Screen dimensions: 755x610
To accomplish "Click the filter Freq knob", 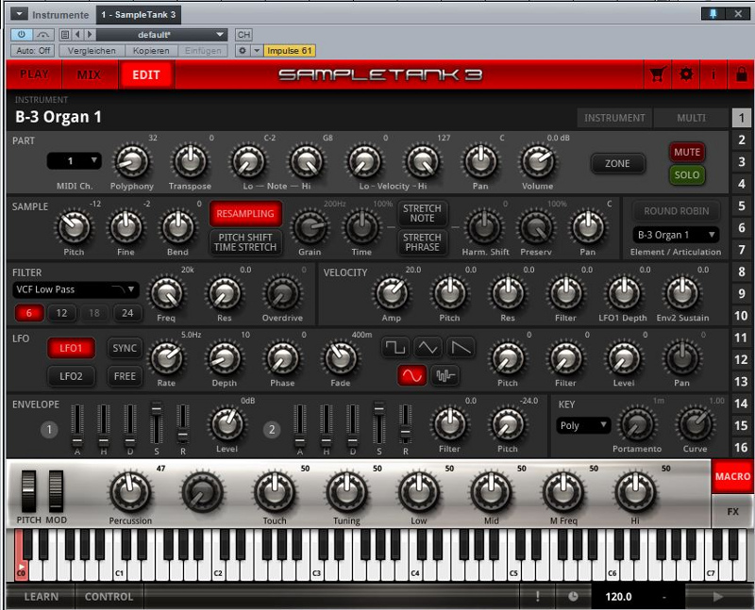I will click(x=166, y=293).
